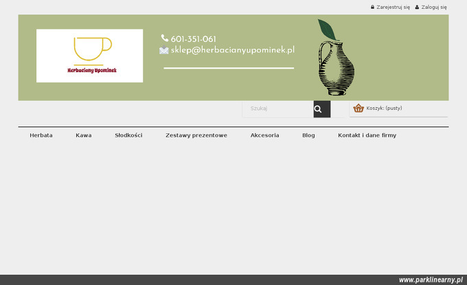Screen dimensions: 467x285
Task: Open the Słodkości menu
Action: coord(128,135)
